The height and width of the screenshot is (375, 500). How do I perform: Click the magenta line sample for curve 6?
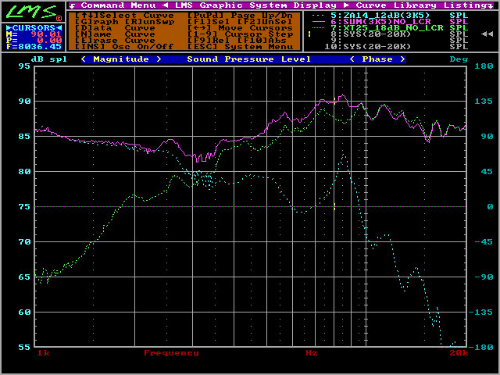coord(318,22)
